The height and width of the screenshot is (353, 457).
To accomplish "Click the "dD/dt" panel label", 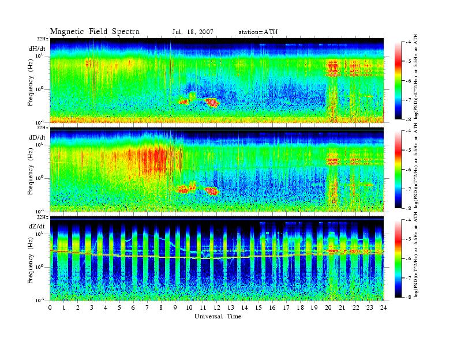I will point(37,137).
